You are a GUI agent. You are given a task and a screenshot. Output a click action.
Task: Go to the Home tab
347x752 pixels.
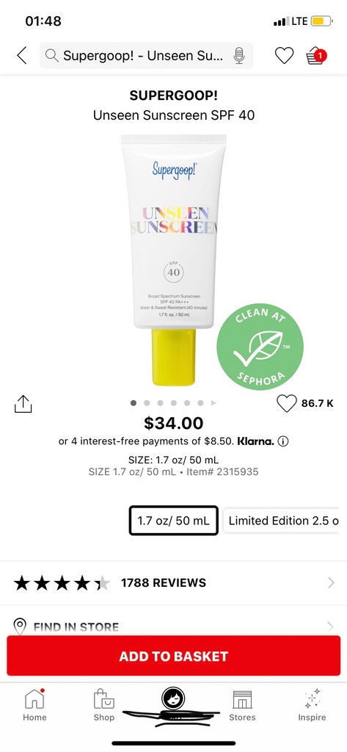click(34, 705)
